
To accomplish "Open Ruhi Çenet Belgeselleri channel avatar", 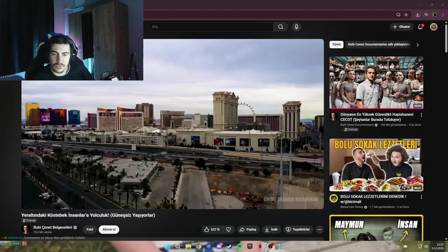I will (x=26, y=229).
